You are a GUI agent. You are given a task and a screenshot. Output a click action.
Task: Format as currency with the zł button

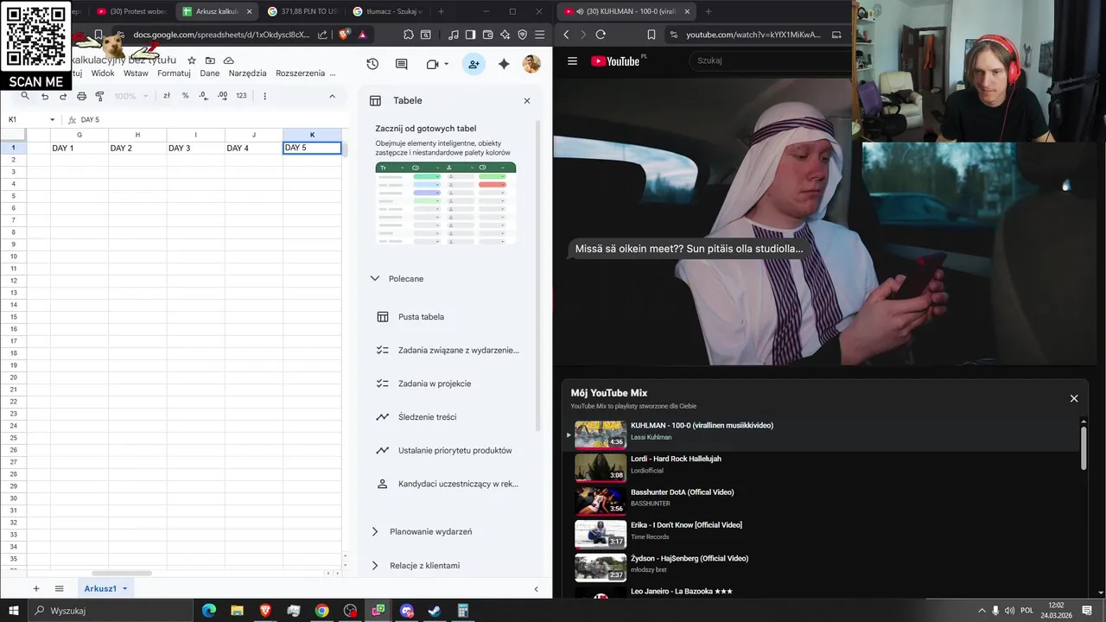click(167, 96)
